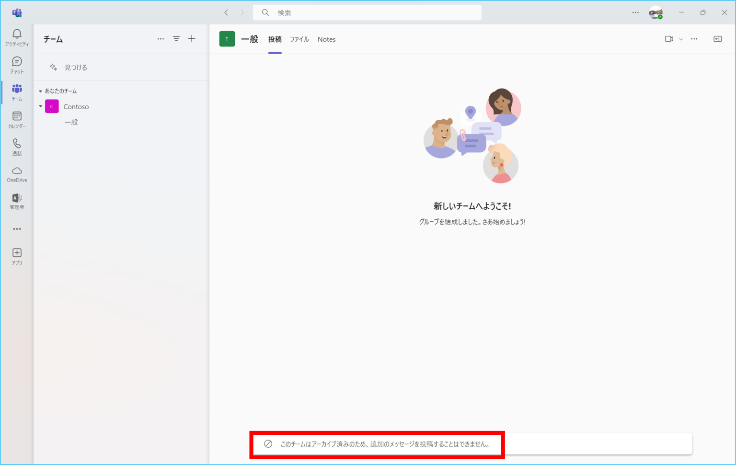Open the Apps store icon
The image size is (736, 465).
coord(17,256)
